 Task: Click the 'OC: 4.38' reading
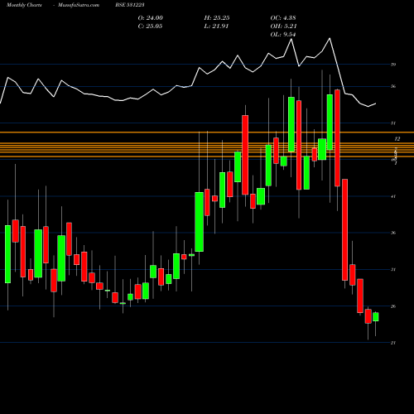pos(283,18)
